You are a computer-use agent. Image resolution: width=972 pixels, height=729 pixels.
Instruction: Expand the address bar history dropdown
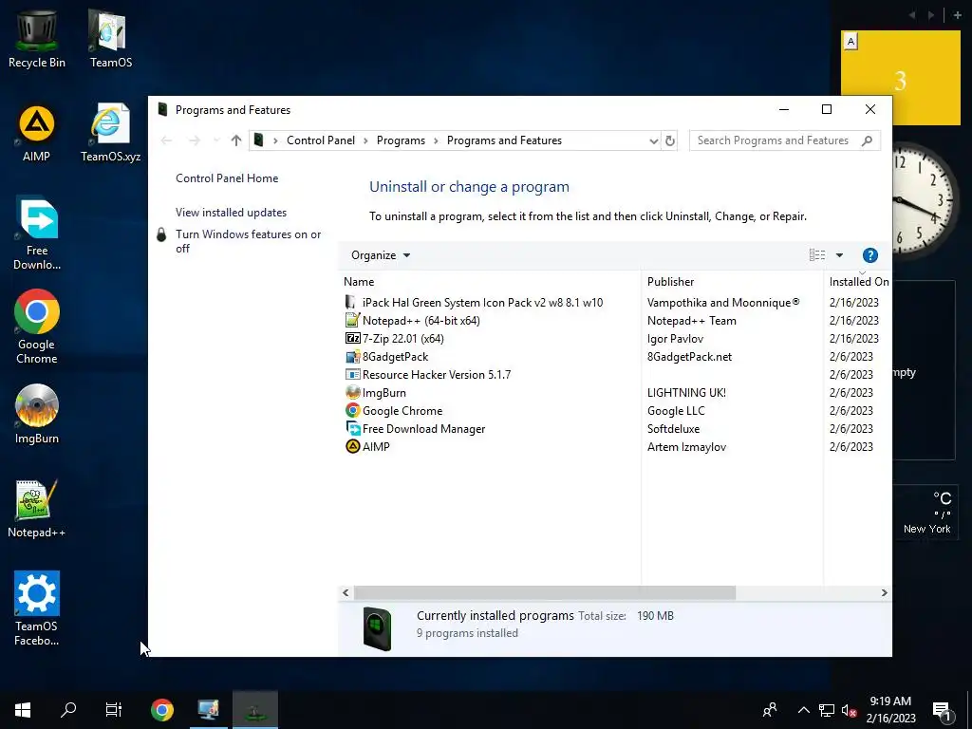653,140
